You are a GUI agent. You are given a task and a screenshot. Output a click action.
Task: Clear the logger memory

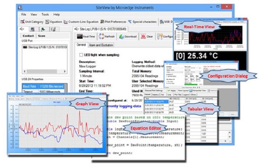[x=147, y=36]
